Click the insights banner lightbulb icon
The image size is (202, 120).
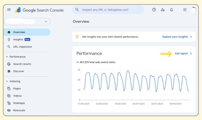click(x=77, y=37)
